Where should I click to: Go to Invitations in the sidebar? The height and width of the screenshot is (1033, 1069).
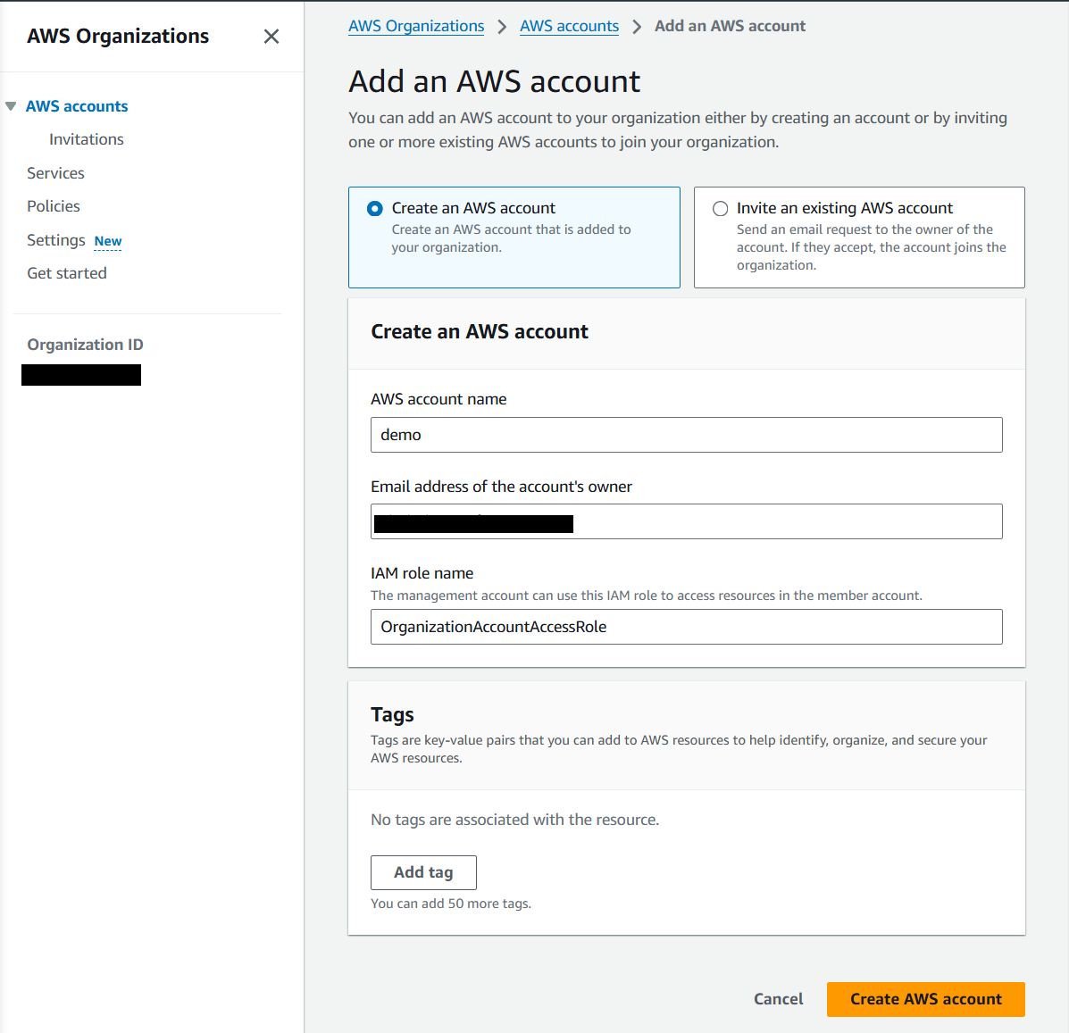point(87,139)
